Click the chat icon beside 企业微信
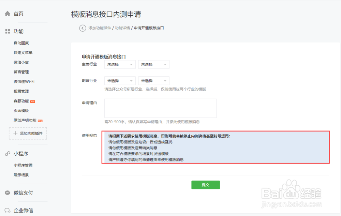 click(x=8, y=210)
